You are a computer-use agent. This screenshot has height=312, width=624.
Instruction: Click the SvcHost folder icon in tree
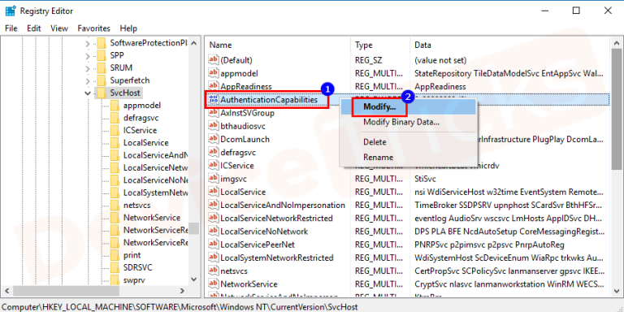102,93
